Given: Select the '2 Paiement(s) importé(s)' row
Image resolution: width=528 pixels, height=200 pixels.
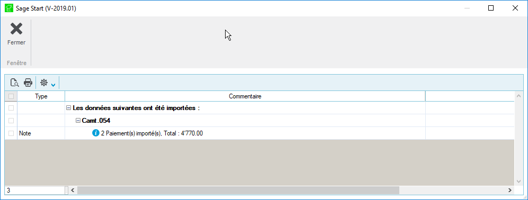Looking at the screenshot, I should click(259, 133).
